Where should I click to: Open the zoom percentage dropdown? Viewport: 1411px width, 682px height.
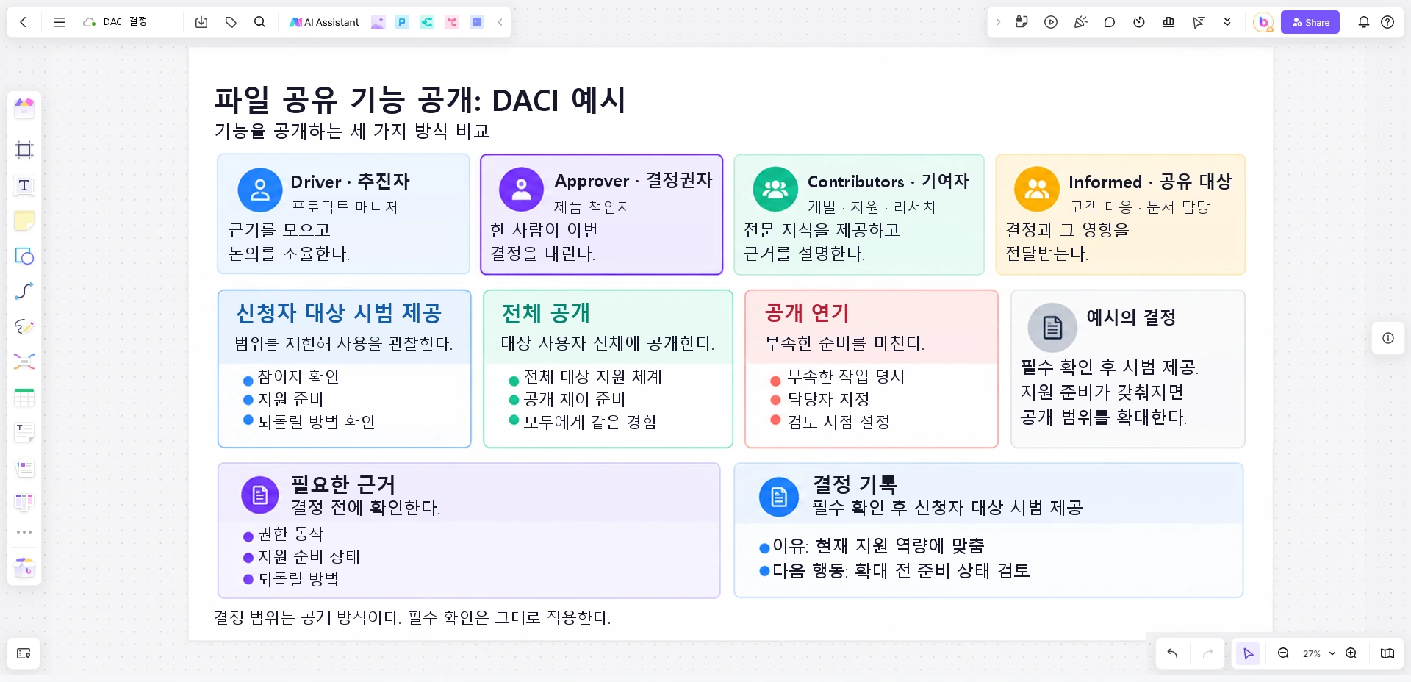1319,653
